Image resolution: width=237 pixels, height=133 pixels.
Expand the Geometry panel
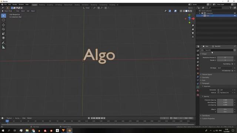click(206, 78)
